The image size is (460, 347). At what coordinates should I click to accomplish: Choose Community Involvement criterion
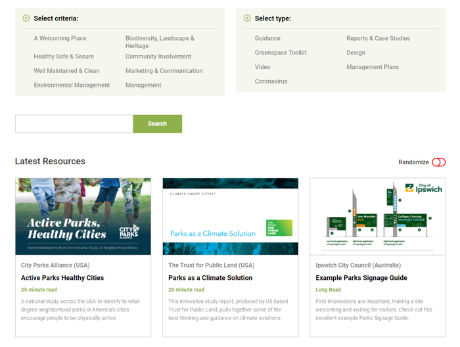click(x=158, y=57)
